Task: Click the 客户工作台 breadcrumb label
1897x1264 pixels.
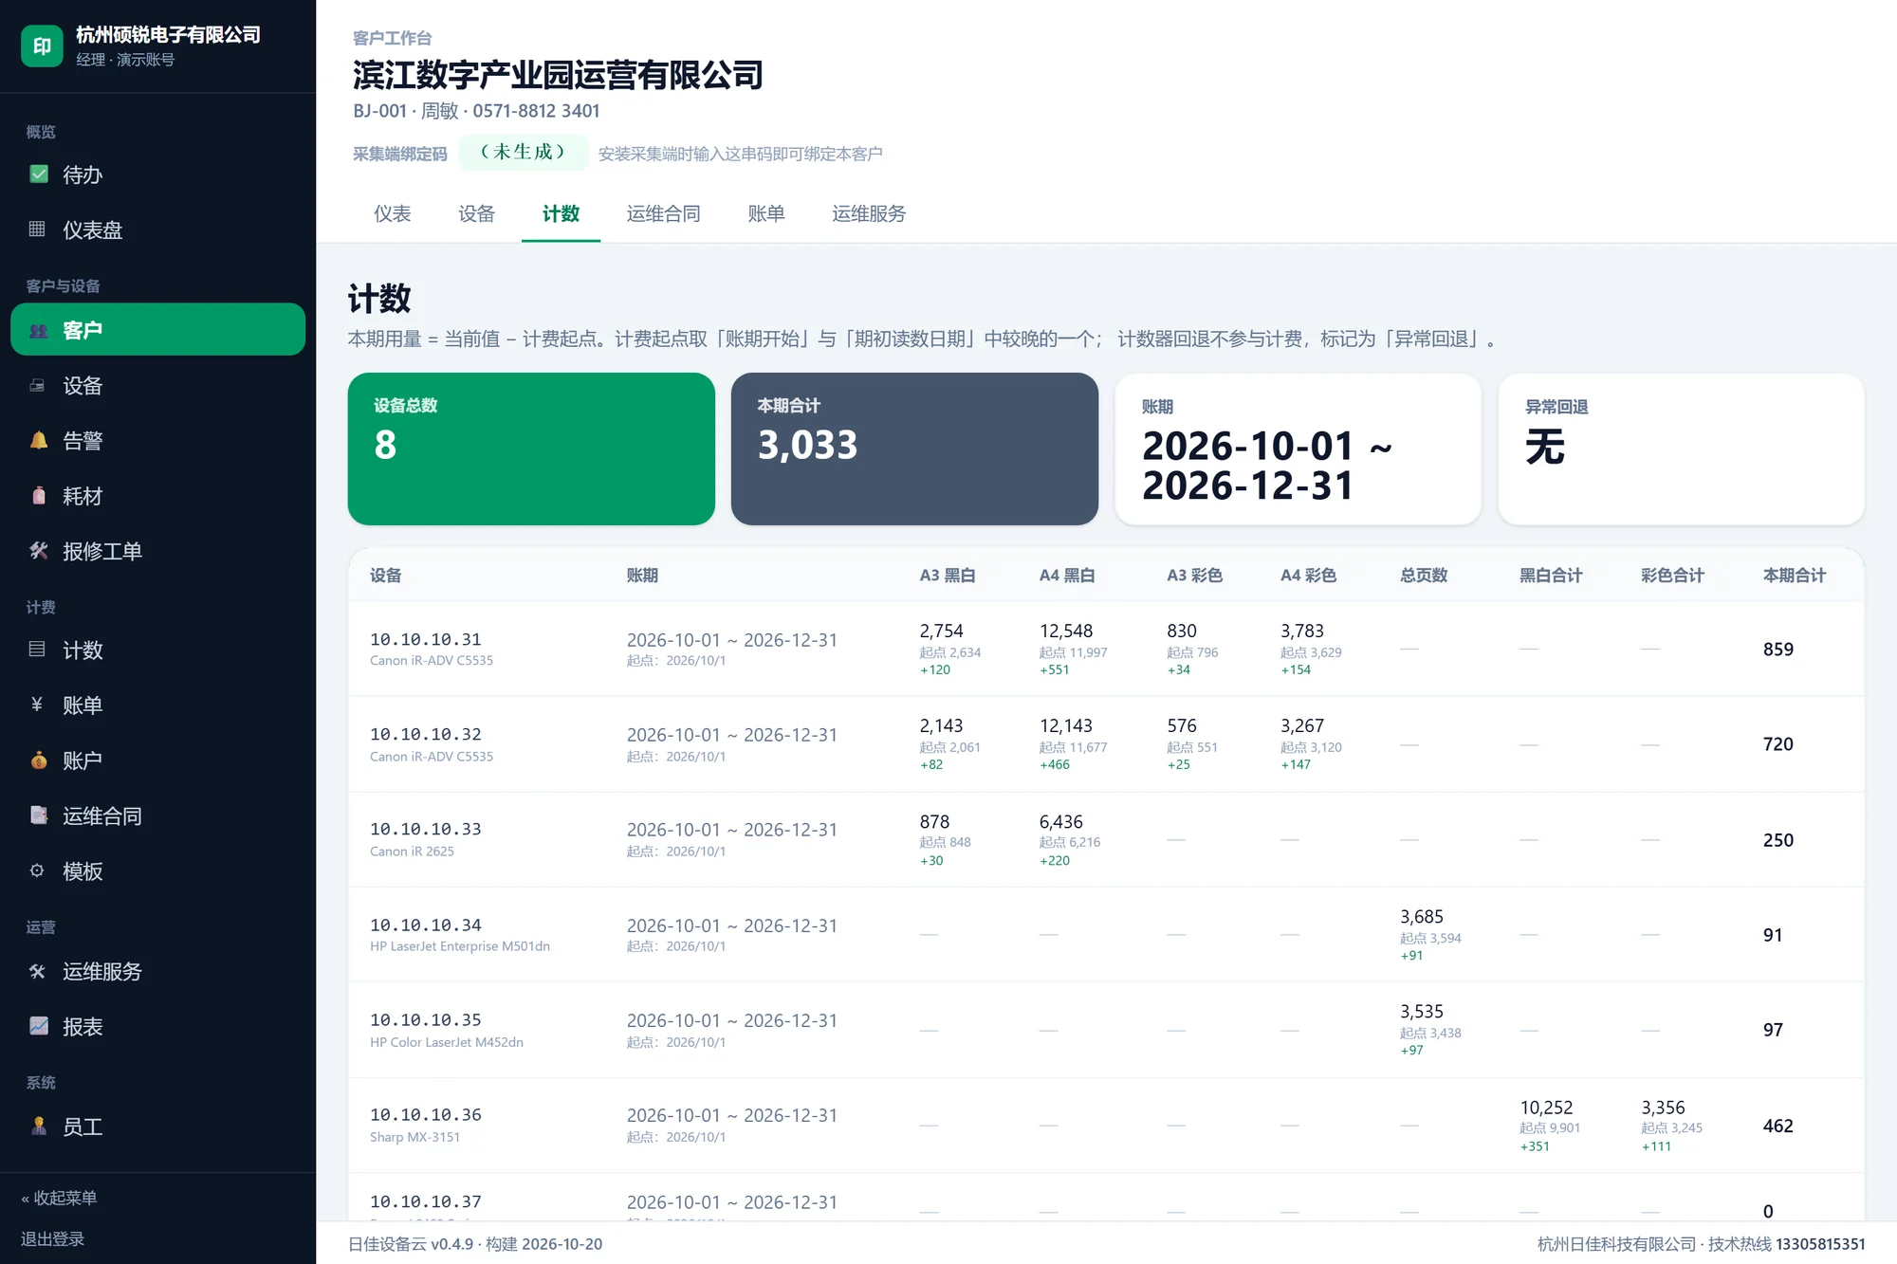Action: coord(393,38)
